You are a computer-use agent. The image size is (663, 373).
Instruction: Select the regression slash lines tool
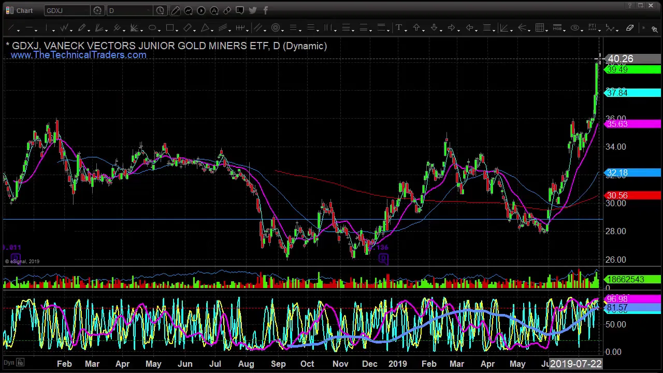pos(258,28)
